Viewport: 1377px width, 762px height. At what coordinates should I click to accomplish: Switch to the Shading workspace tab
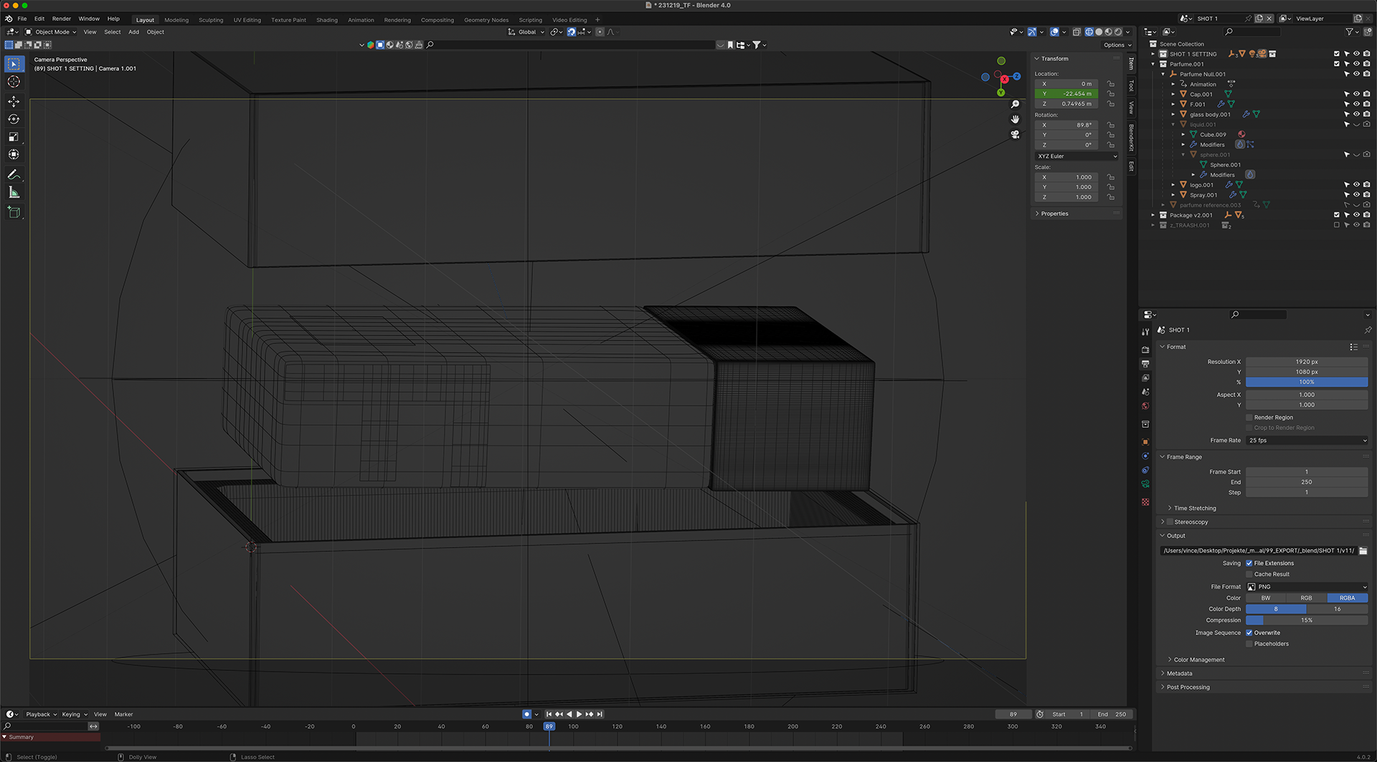point(327,20)
